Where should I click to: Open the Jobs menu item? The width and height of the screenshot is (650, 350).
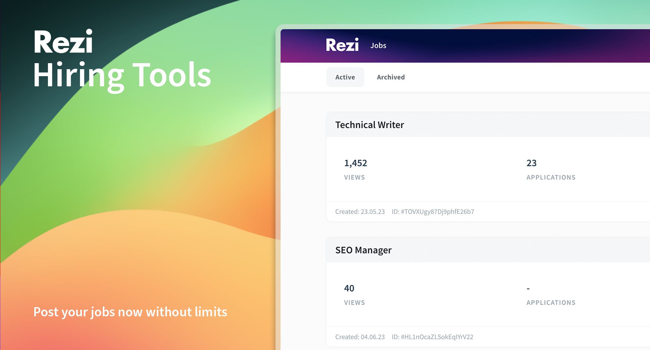[378, 46]
